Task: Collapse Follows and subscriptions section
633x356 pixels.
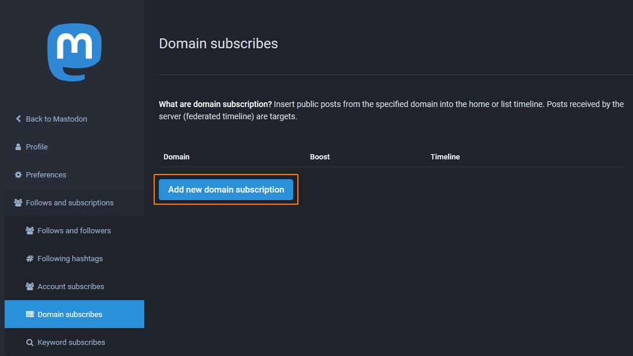Action: click(x=70, y=202)
